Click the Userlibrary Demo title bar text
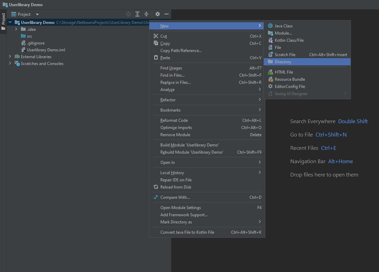 coord(26,4)
